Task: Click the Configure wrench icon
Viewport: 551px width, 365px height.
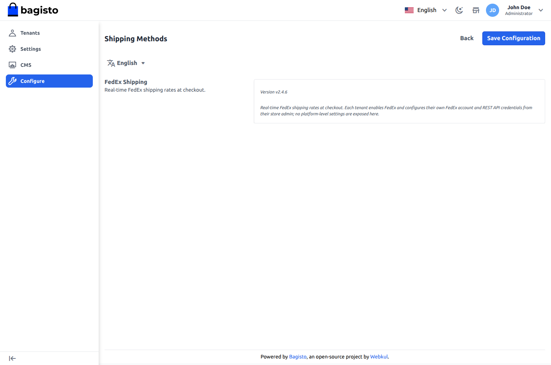Action: pos(12,81)
